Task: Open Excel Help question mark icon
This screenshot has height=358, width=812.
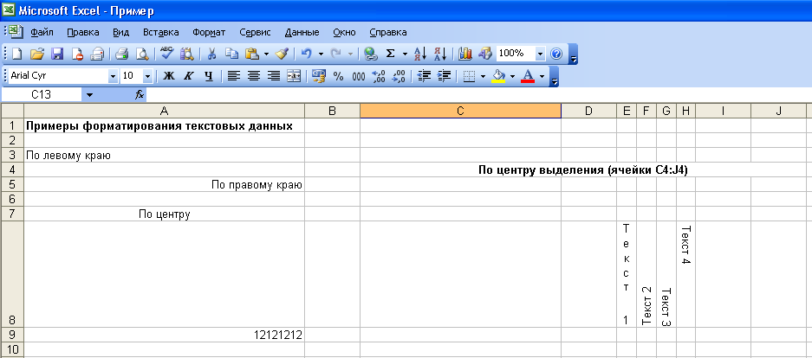Action: pos(556,54)
